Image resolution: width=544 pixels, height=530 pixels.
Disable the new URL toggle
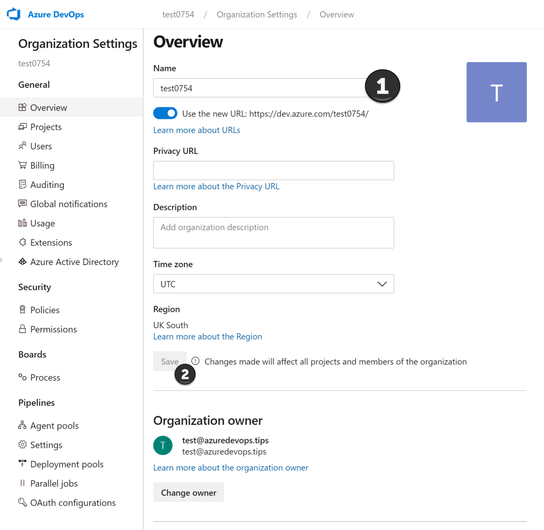coord(165,113)
